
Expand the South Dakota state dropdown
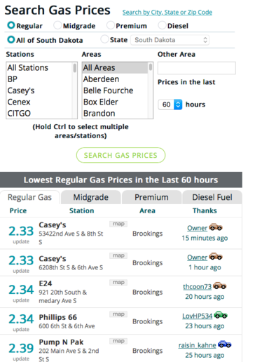(x=170, y=40)
